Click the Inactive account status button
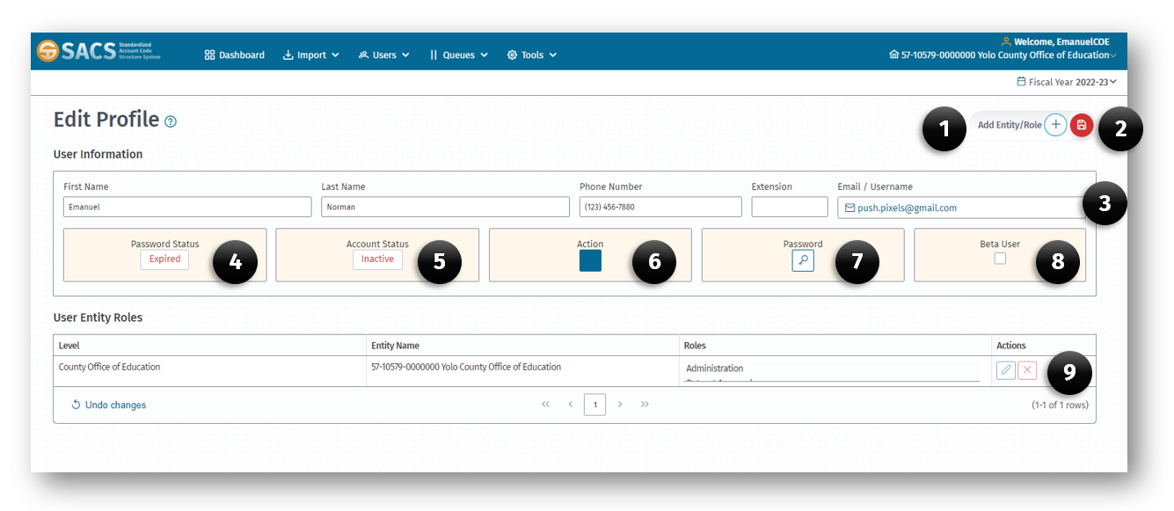This screenshot has height=511, width=1174. pyautogui.click(x=377, y=259)
